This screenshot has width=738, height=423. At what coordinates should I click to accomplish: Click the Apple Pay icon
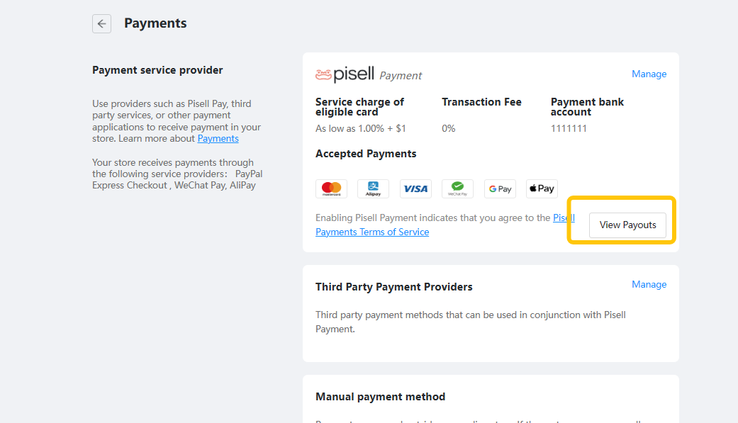(x=542, y=188)
